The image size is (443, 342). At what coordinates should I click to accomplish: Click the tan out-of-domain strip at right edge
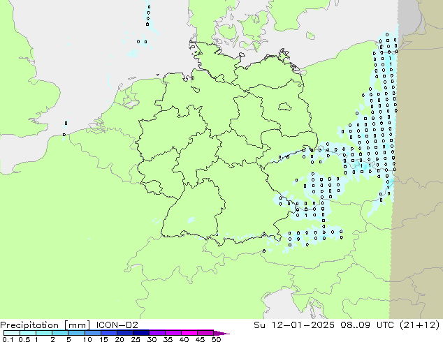[x=418, y=170]
